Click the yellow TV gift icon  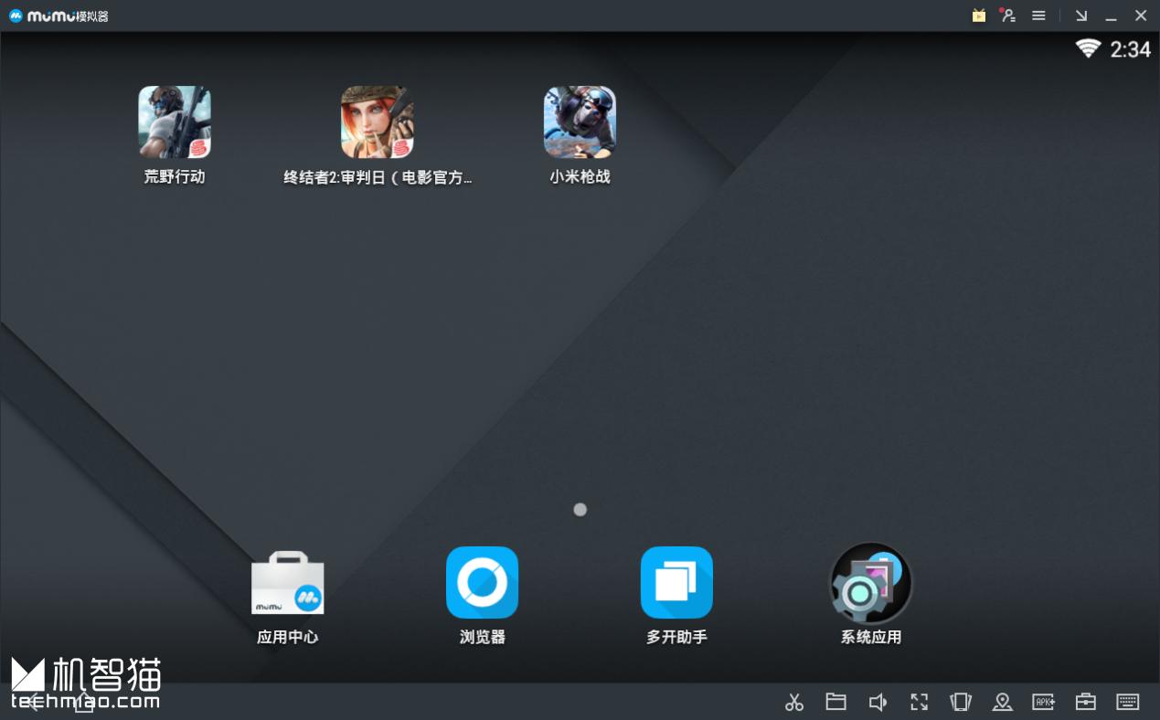(x=979, y=16)
